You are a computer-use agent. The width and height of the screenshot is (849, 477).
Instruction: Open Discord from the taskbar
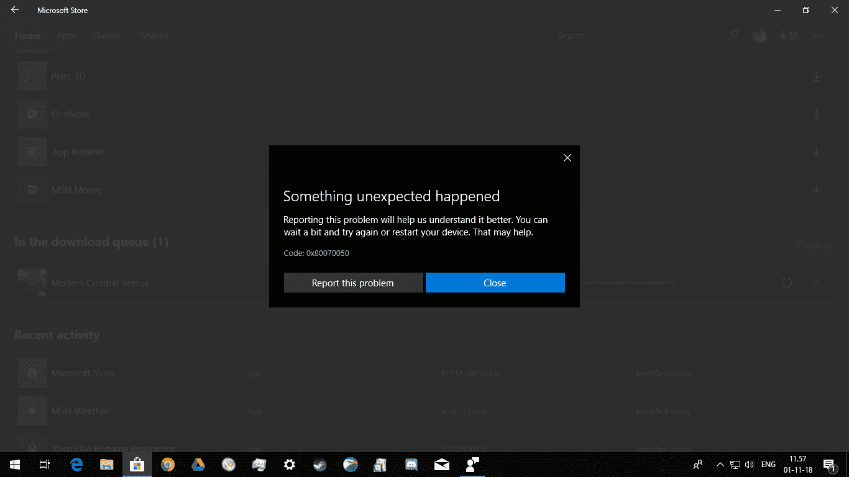(411, 465)
